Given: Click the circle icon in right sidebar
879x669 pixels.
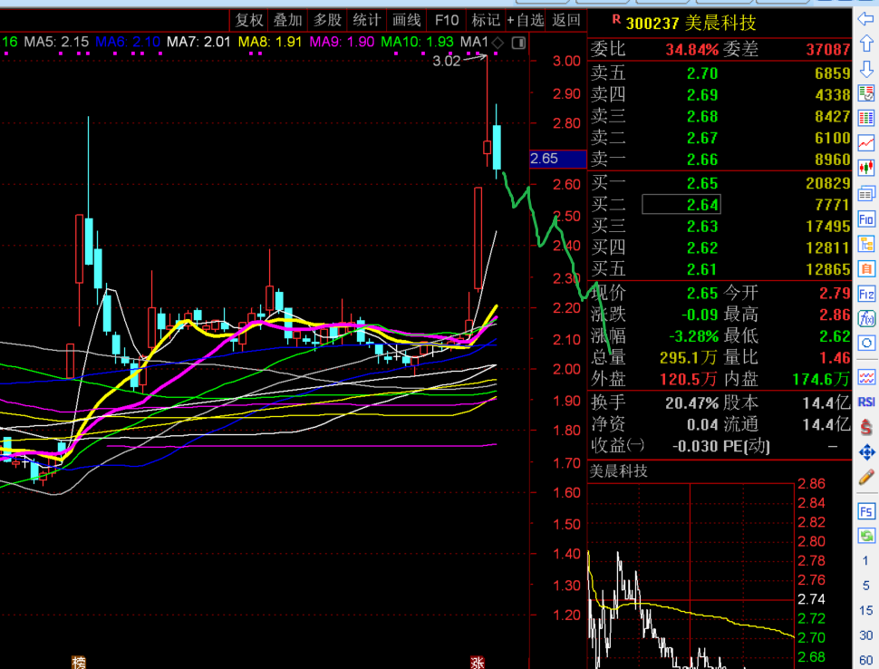Looking at the screenshot, I should [x=866, y=344].
